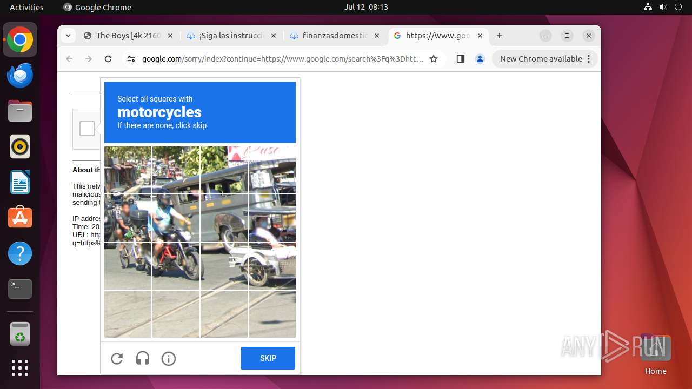692x389 pixels.
Task: Open the Help icon in the dock
Action: [20, 253]
